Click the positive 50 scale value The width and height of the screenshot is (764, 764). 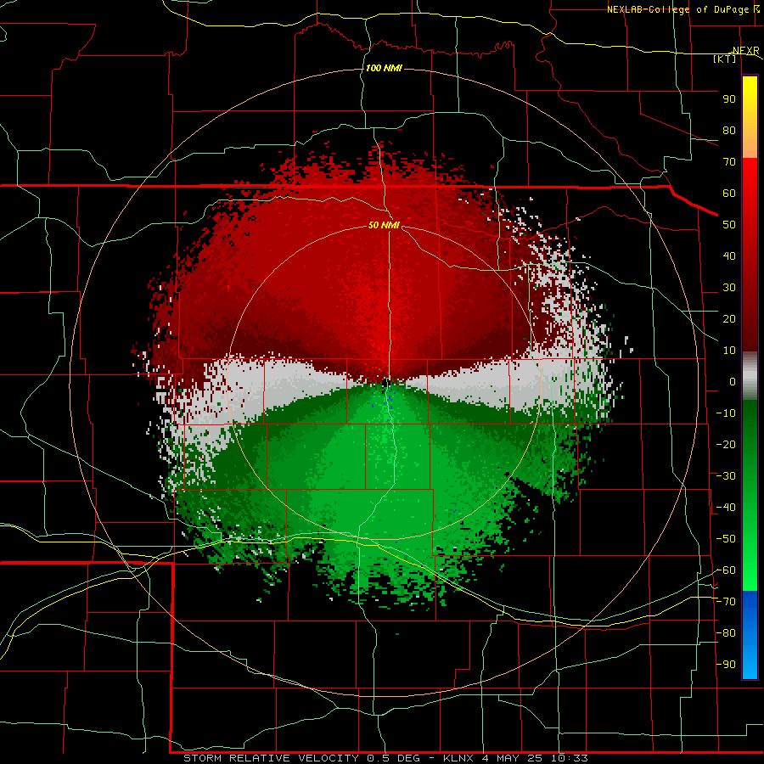click(x=729, y=225)
